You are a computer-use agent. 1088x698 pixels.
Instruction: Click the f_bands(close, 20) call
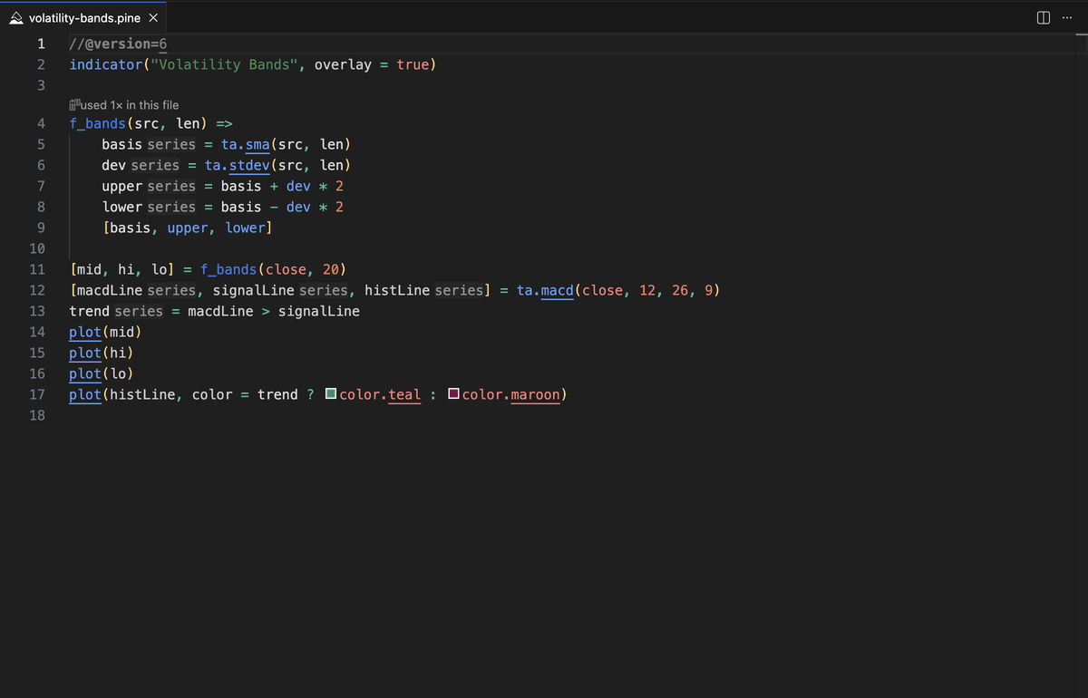click(273, 269)
